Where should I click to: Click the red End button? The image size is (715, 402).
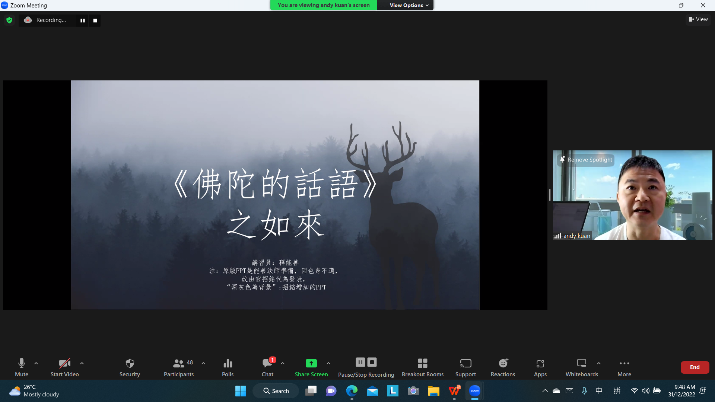[695, 367]
